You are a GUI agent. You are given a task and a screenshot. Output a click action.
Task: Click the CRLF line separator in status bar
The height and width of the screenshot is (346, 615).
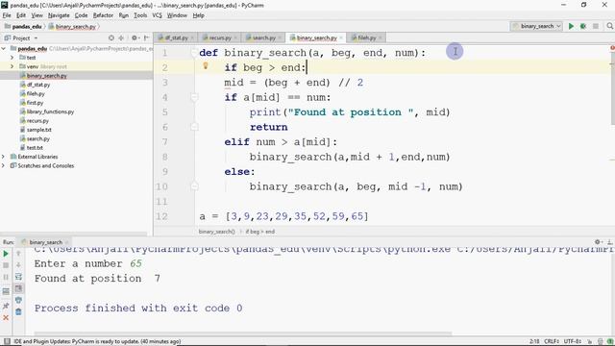(551, 341)
